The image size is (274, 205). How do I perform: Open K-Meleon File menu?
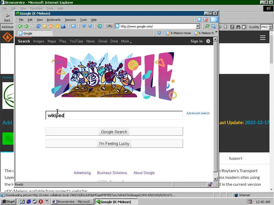[21, 20]
